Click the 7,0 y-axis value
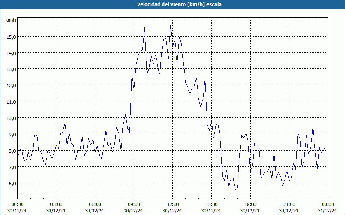 click(x=12, y=167)
